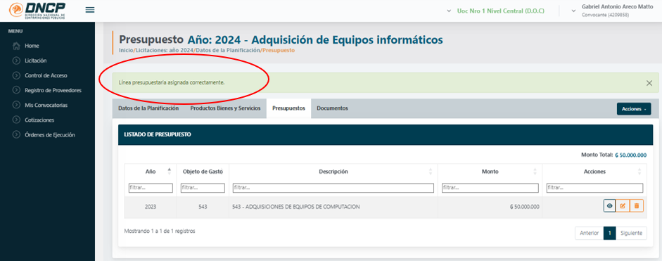
Task: Focus the Acciones filter field
Action: tap(594, 188)
